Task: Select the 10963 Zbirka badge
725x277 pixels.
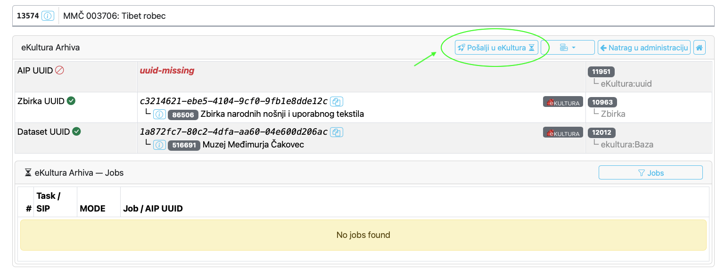Action: [x=602, y=102]
